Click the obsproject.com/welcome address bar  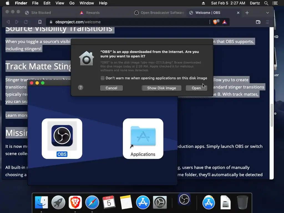(128, 22)
